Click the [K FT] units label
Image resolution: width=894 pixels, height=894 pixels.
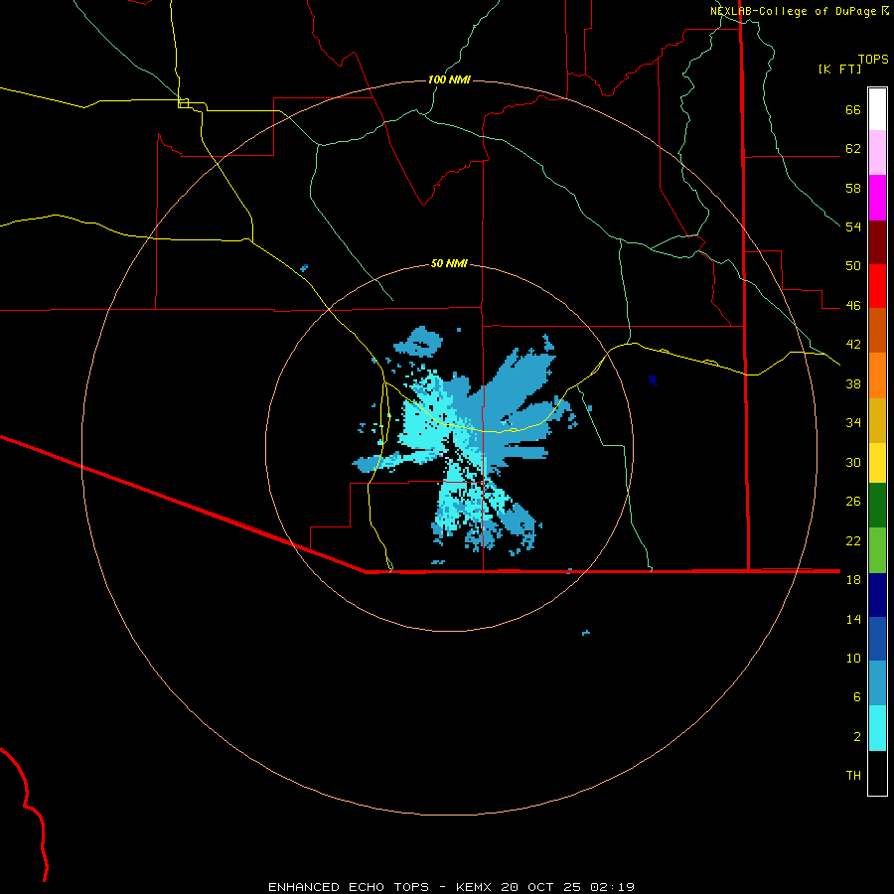(x=839, y=69)
